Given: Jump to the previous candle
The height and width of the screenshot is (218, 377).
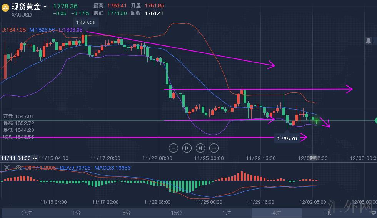Looking at the screenshot, I should point(187,148).
